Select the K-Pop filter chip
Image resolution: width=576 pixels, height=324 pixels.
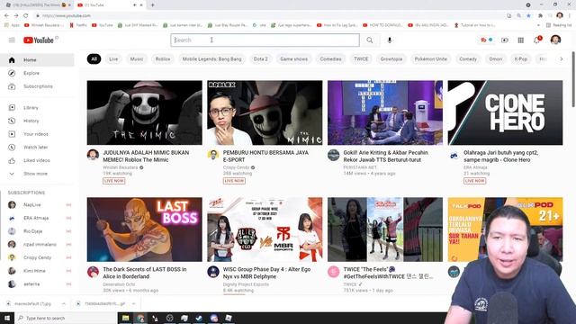(x=520, y=58)
